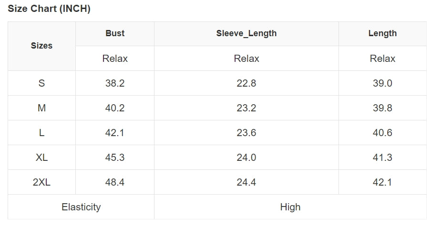Click the Sleeve_Length column header
The height and width of the screenshot is (227, 431).
point(246,33)
